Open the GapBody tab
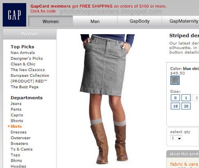Screen dimensions: 199x168 140,21
